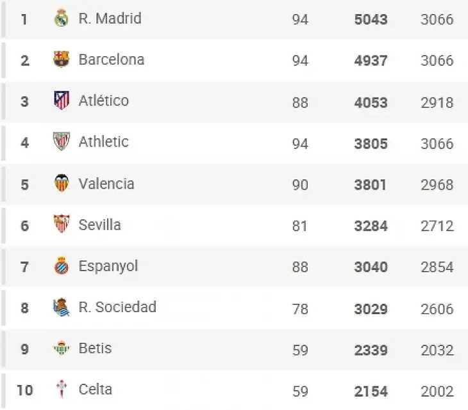This screenshot has width=468, height=410.
Task: Open the R. Madrid team link
Action: [x=110, y=19]
